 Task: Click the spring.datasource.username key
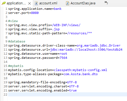click(x=33, y=54)
